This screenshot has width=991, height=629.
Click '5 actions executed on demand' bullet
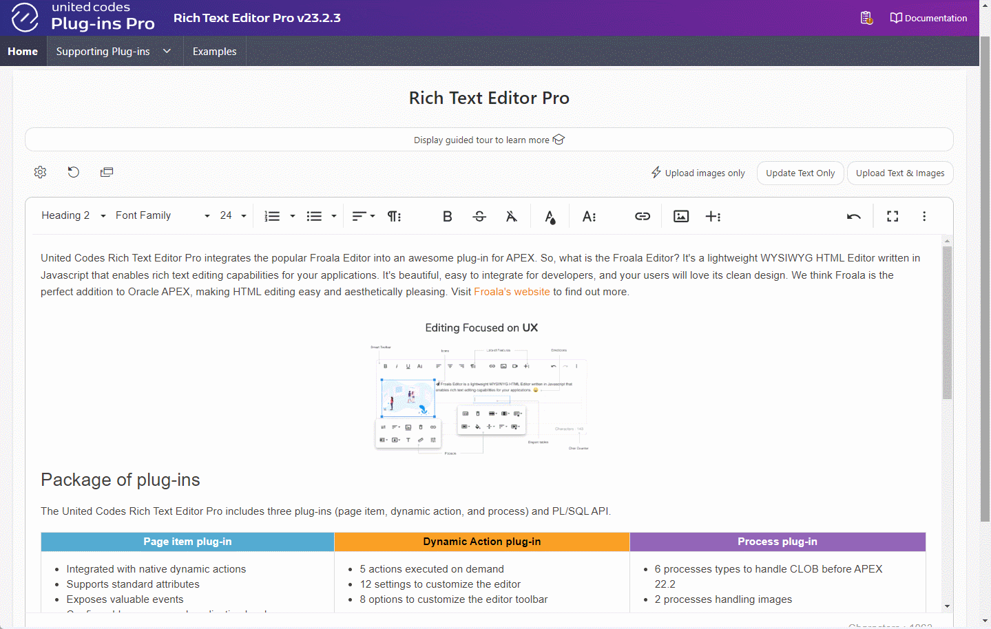coord(432,569)
